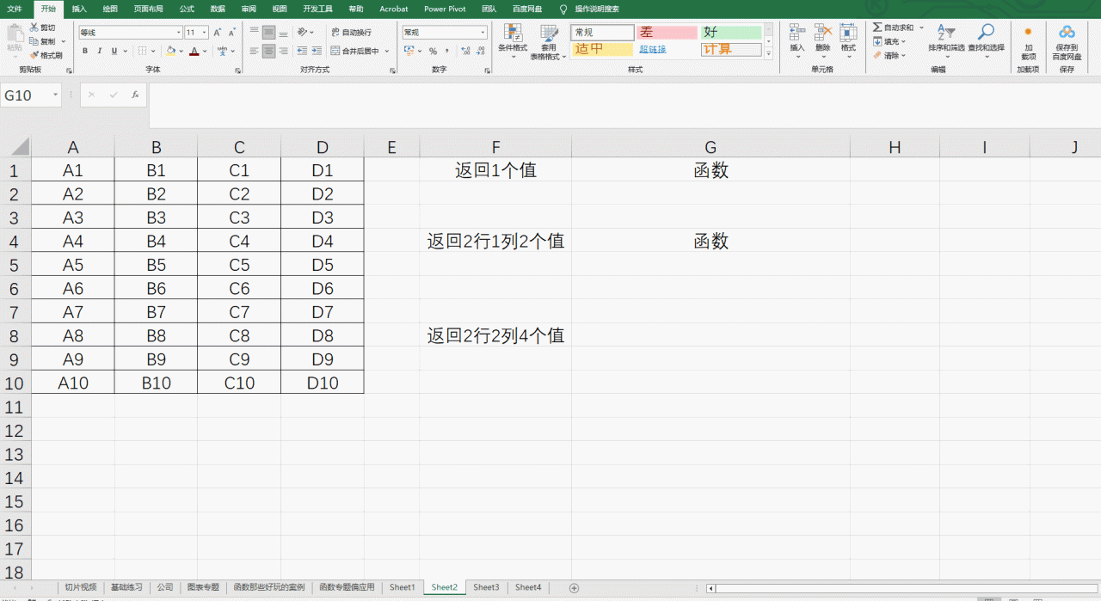Open Format as Table (套用表格格式)

click(548, 40)
